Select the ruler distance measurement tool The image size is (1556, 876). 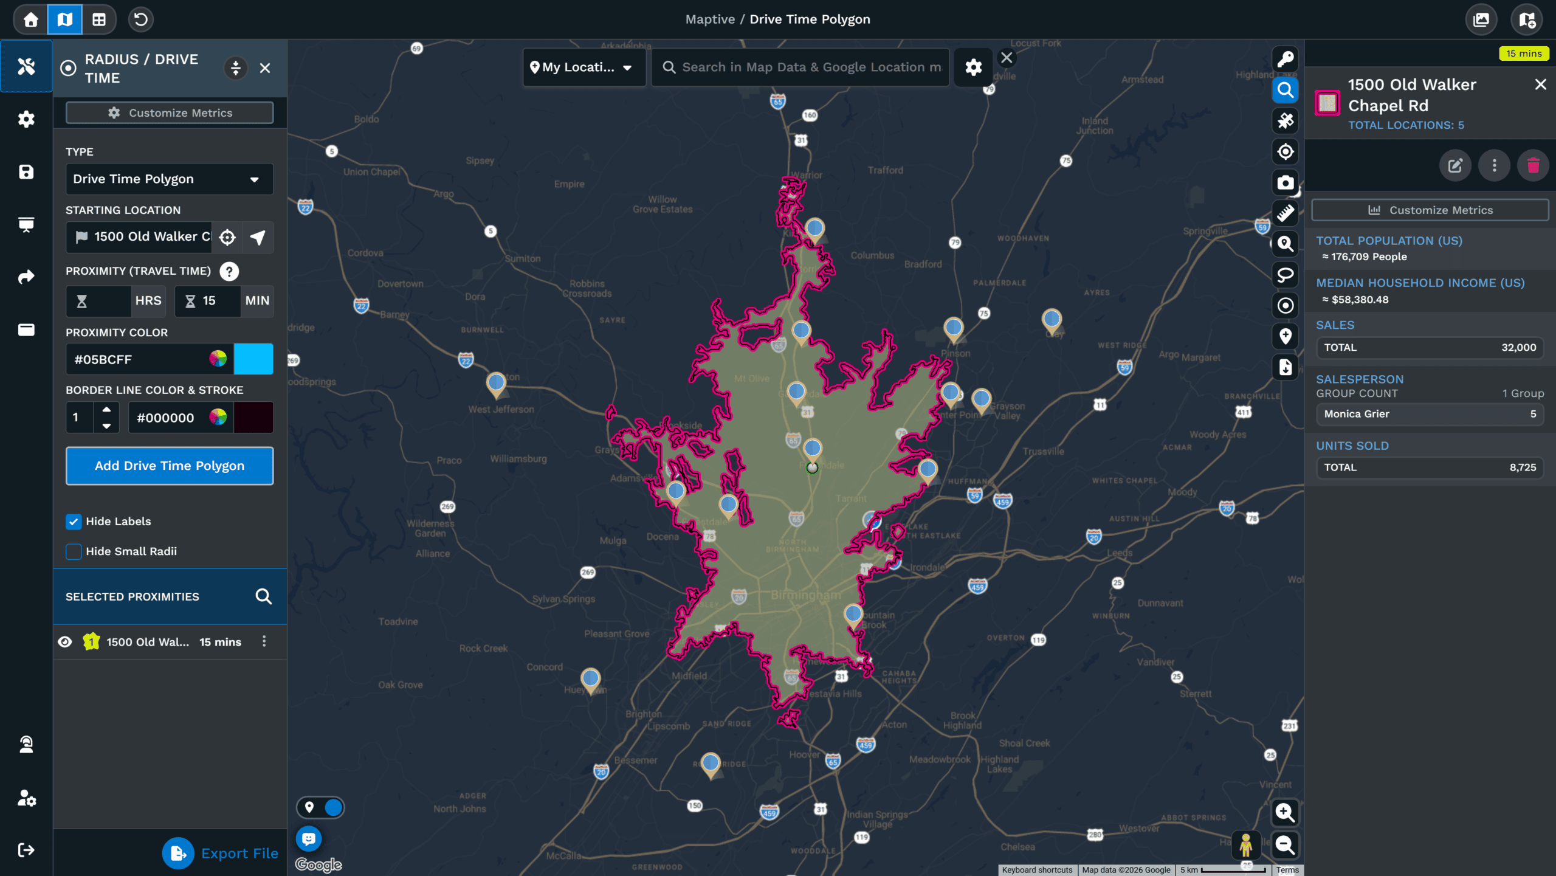[1285, 213]
